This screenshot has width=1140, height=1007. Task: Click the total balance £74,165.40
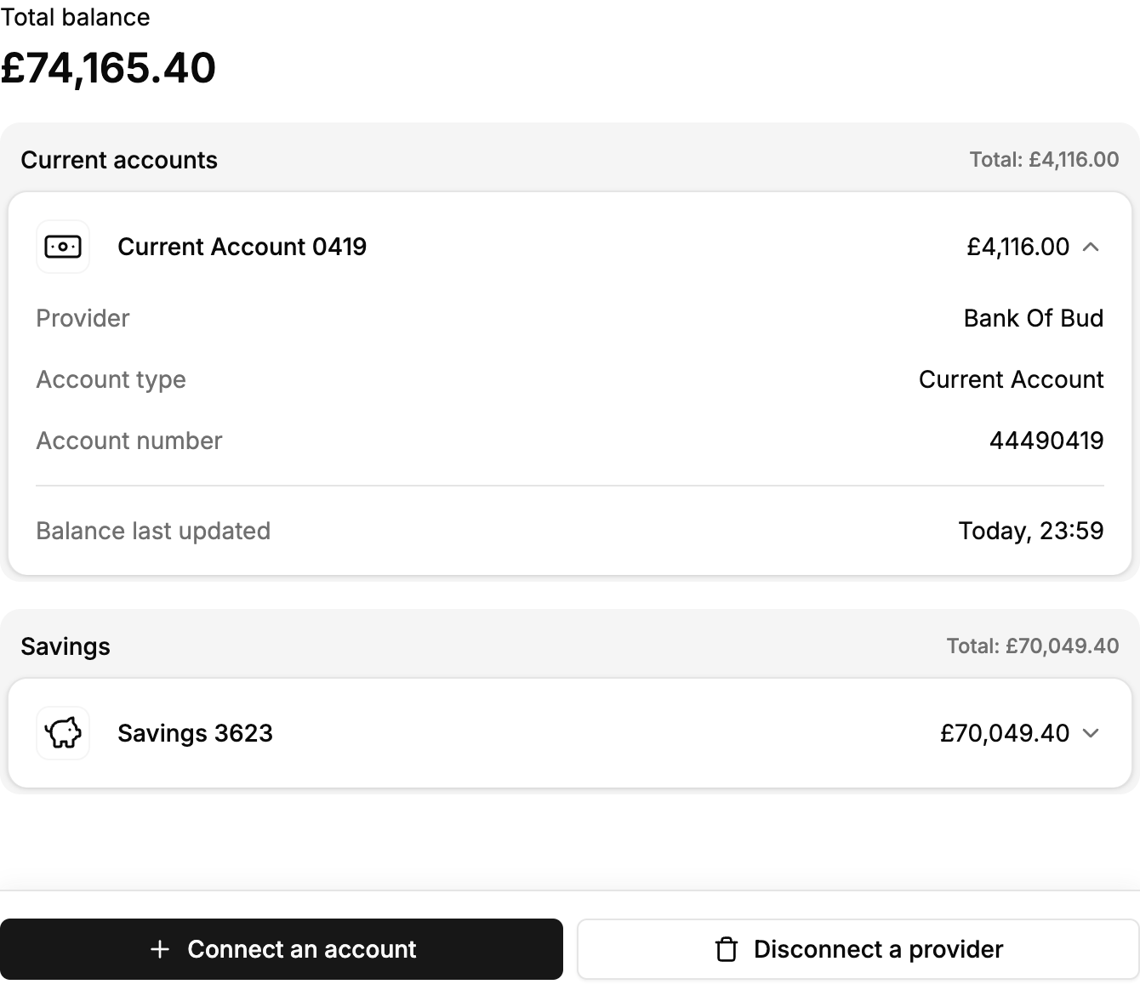(x=108, y=68)
